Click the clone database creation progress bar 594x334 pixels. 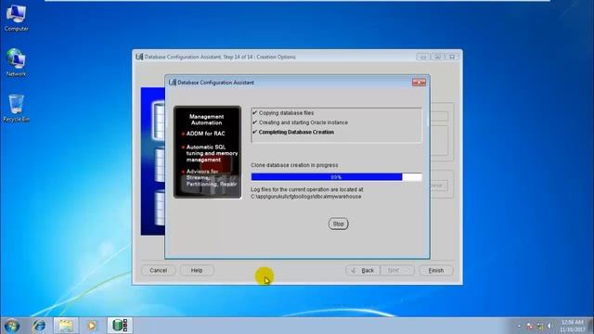[x=336, y=177]
